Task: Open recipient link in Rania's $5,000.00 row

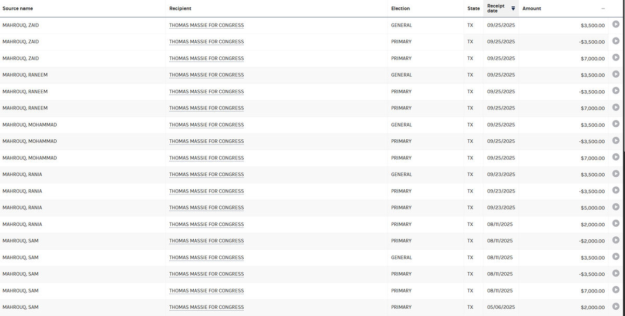Action: coord(206,208)
